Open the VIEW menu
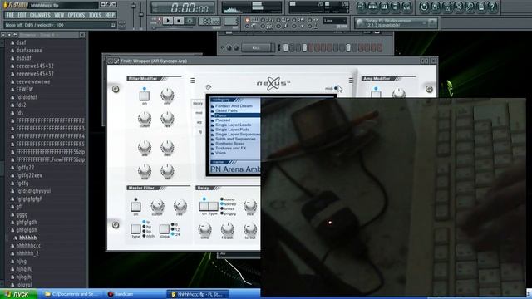Image resolution: width=532 pixels, height=299 pixels. (59, 15)
